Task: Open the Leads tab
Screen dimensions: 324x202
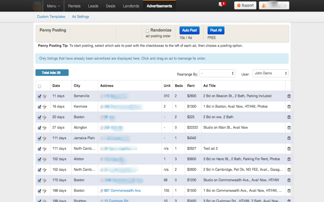Action: tap(93, 6)
